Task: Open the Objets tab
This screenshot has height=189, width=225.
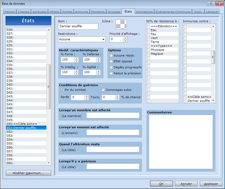Action: coord(54,12)
